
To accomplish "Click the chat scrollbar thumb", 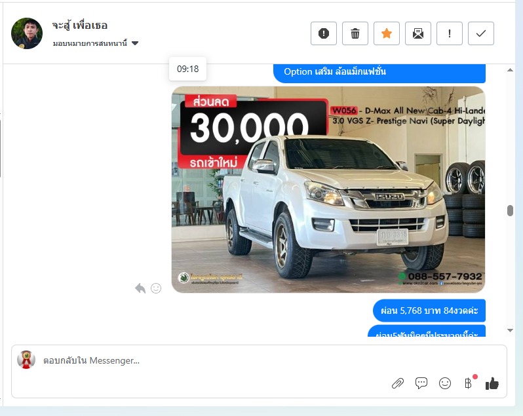I will (510, 211).
